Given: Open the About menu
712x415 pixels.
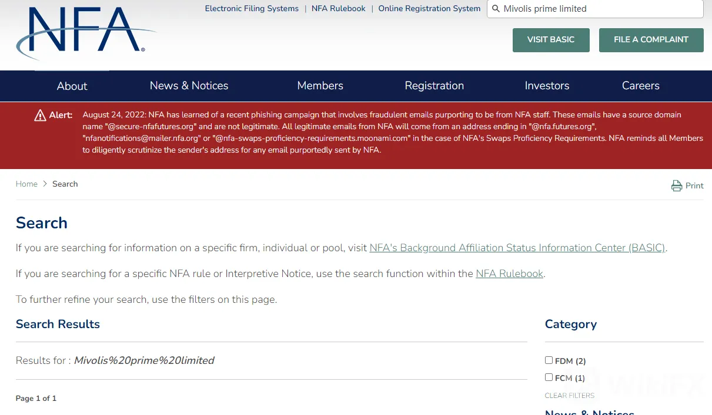Looking at the screenshot, I should click(x=72, y=86).
